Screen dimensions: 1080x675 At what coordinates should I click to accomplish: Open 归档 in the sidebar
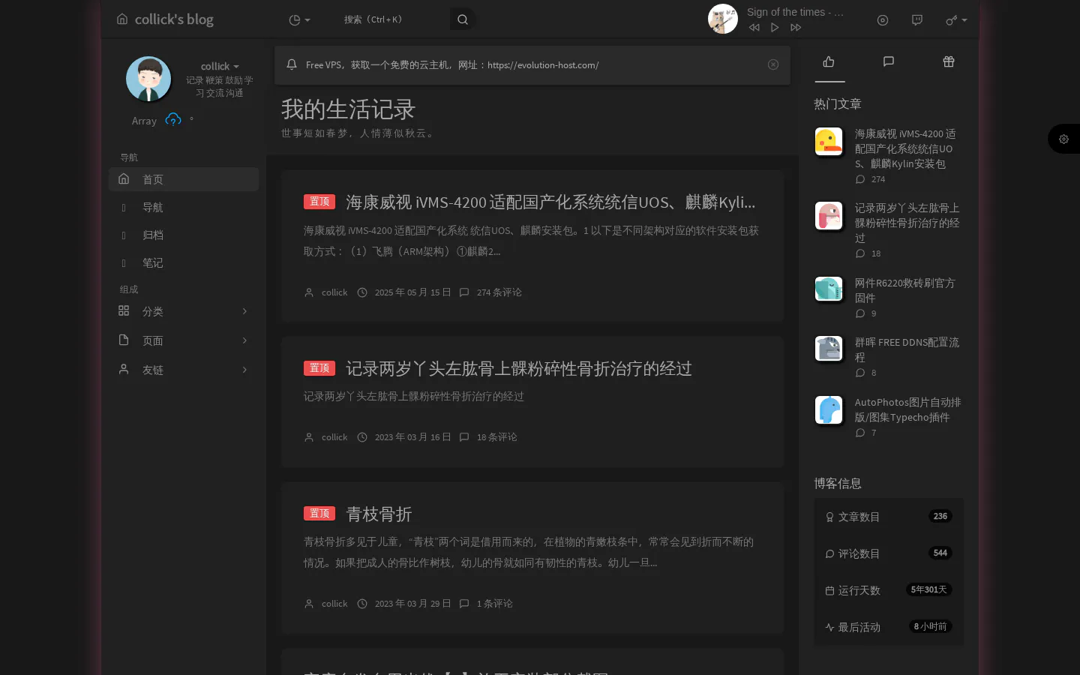[x=184, y=235]
